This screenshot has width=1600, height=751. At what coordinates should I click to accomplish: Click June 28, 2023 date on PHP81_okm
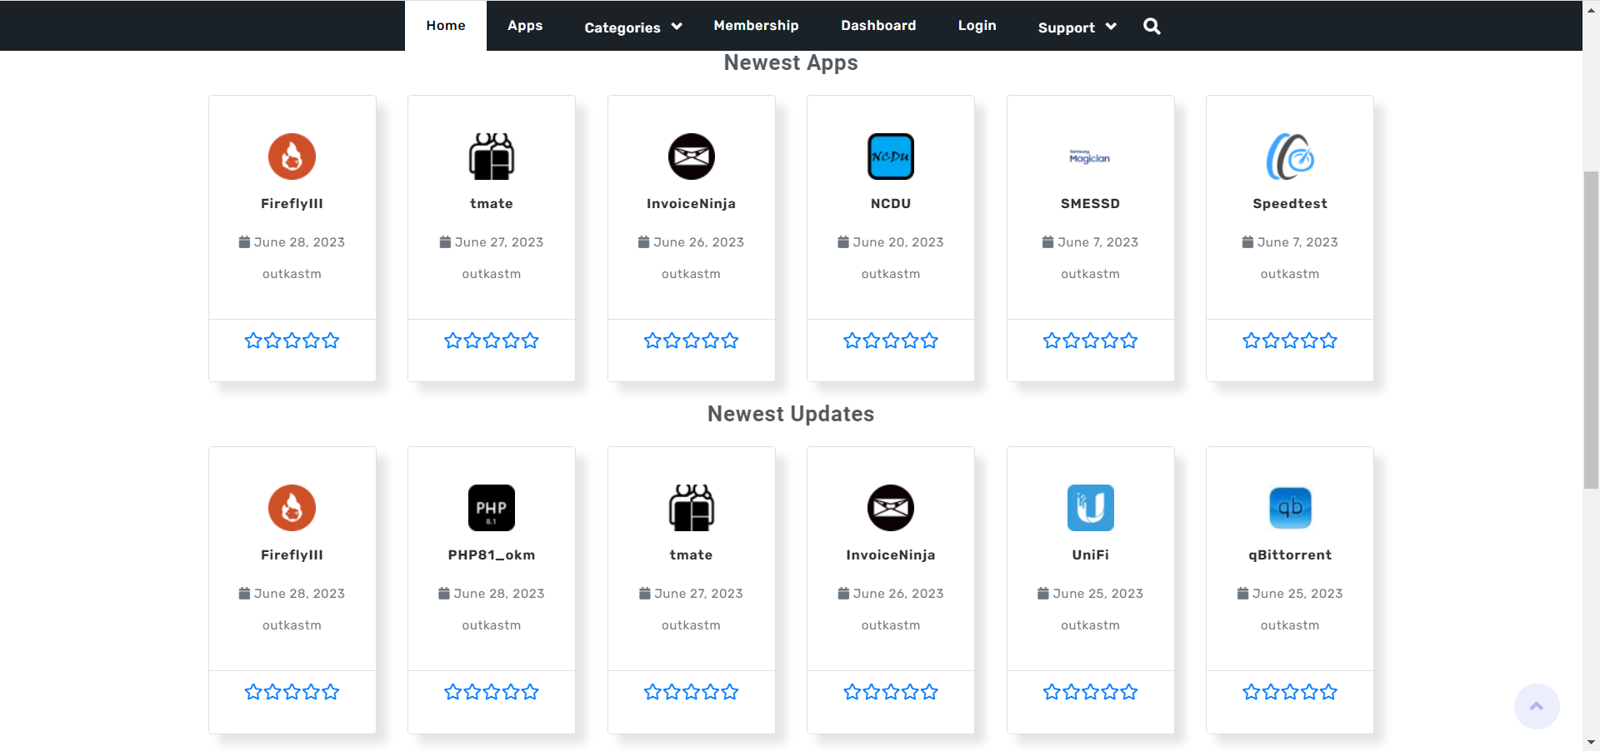499,594
